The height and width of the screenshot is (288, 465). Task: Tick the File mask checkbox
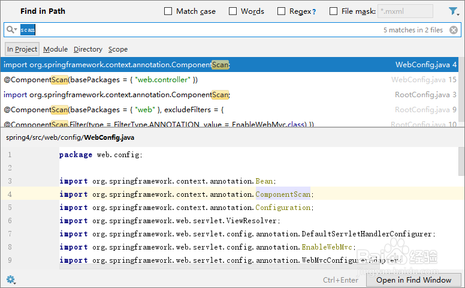click(x=333, y=11)
